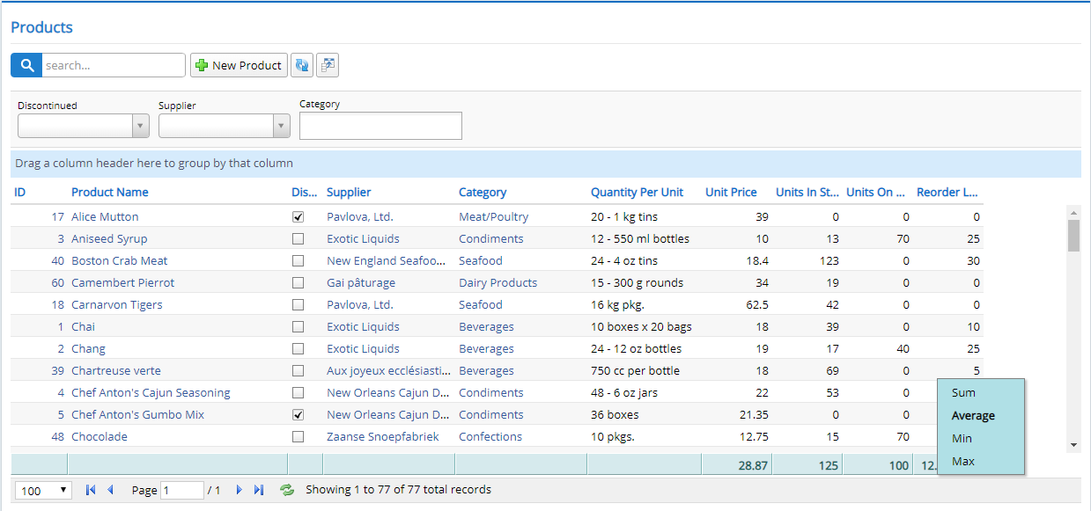Reload records with the green refresh icon
The width and height of the screenshot is (1091, 511).
tap(287, 489)
